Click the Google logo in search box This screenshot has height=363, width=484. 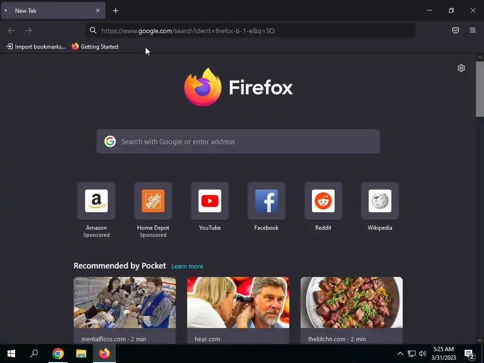click(x=110, y=141)
